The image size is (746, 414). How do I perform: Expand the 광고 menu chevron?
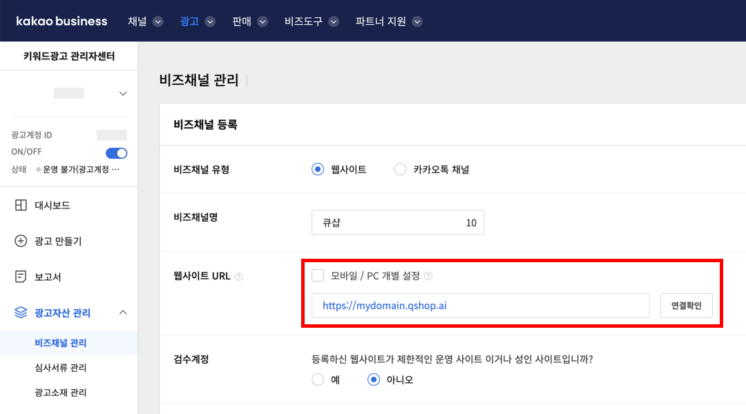pos(210,21)
